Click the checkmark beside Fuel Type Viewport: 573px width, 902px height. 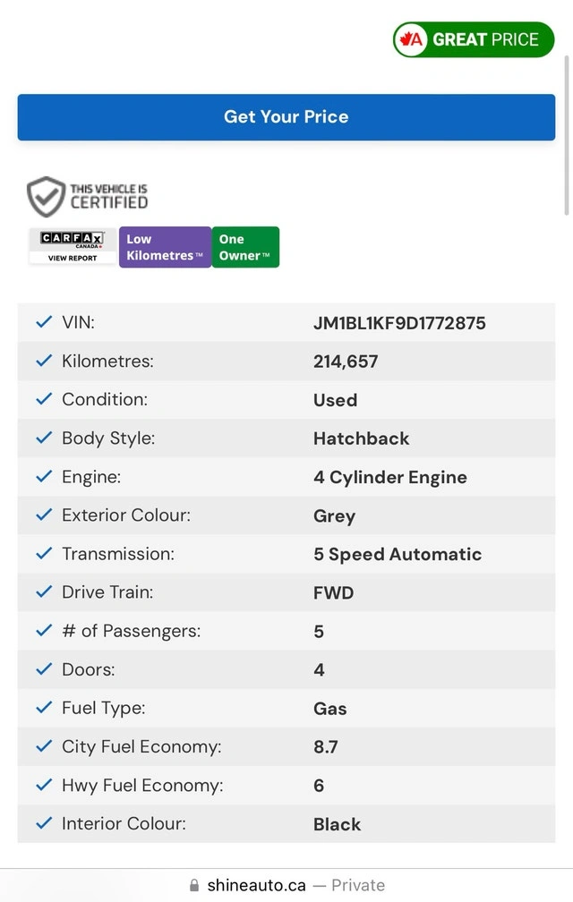(43, 708)
